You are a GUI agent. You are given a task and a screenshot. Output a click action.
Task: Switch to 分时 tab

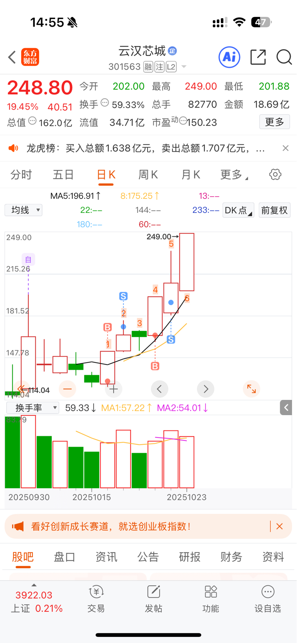pos(21,175)
